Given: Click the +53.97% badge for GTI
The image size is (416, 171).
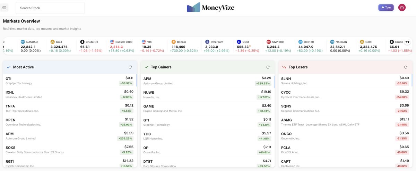Looking at the screenshot, I should (x=126, y=83).
